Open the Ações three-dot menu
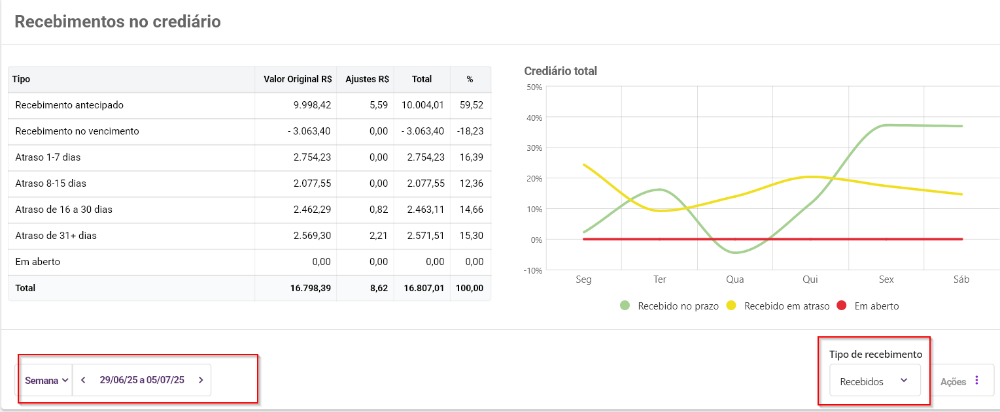The image size is (1000, 412). [977, 381]
